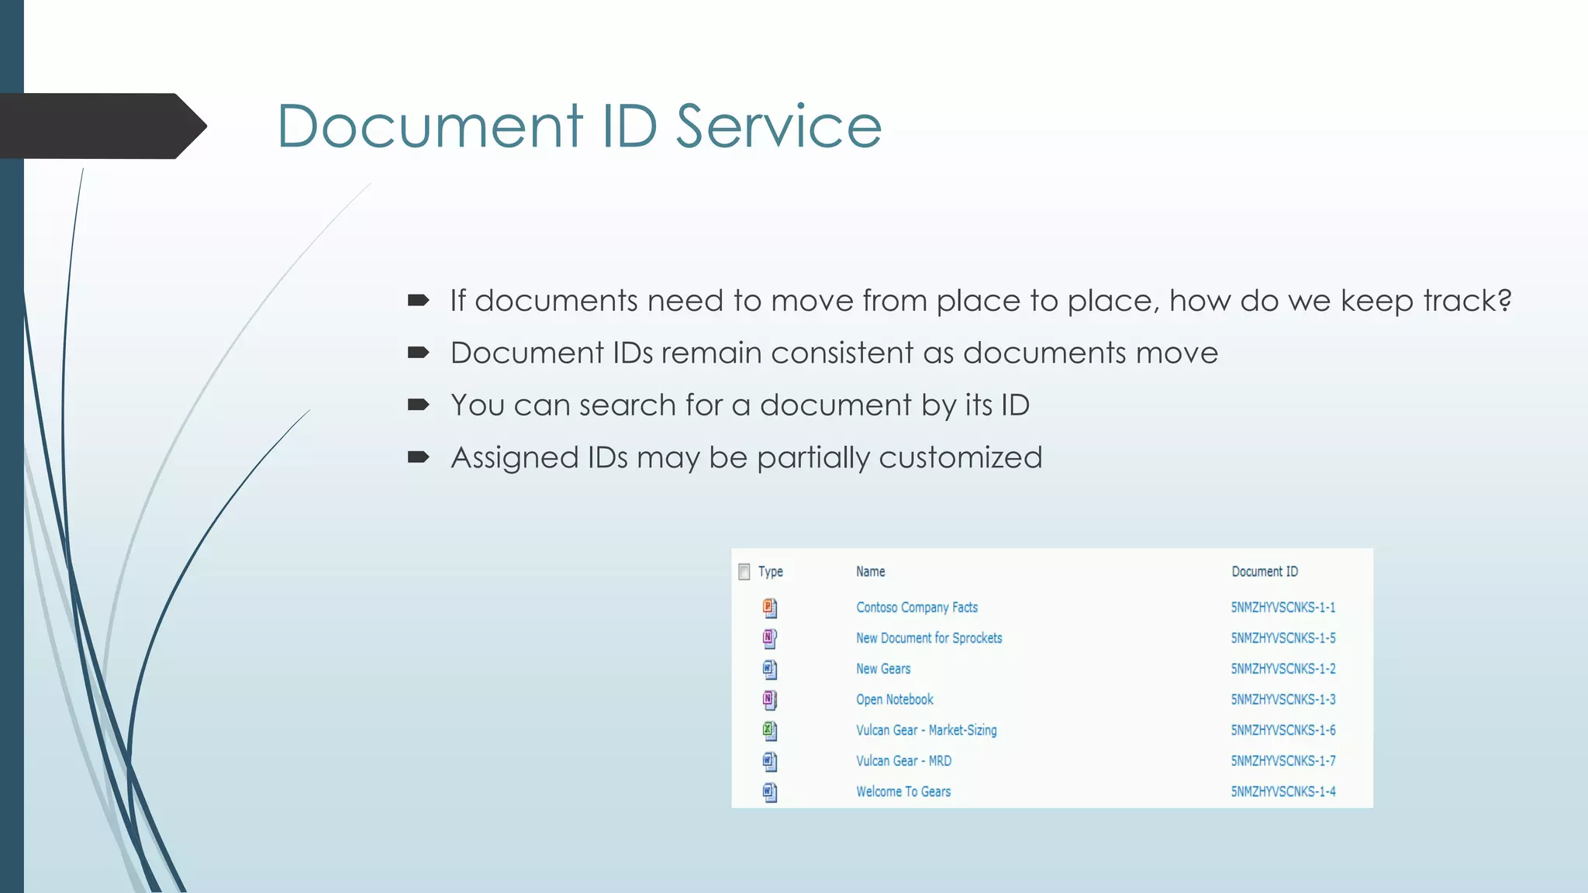Screen dimensions: 1588x893
Task: Click the Excel icon for Vulcan Gear - Market-Sizing
Action: pos(769,730)
